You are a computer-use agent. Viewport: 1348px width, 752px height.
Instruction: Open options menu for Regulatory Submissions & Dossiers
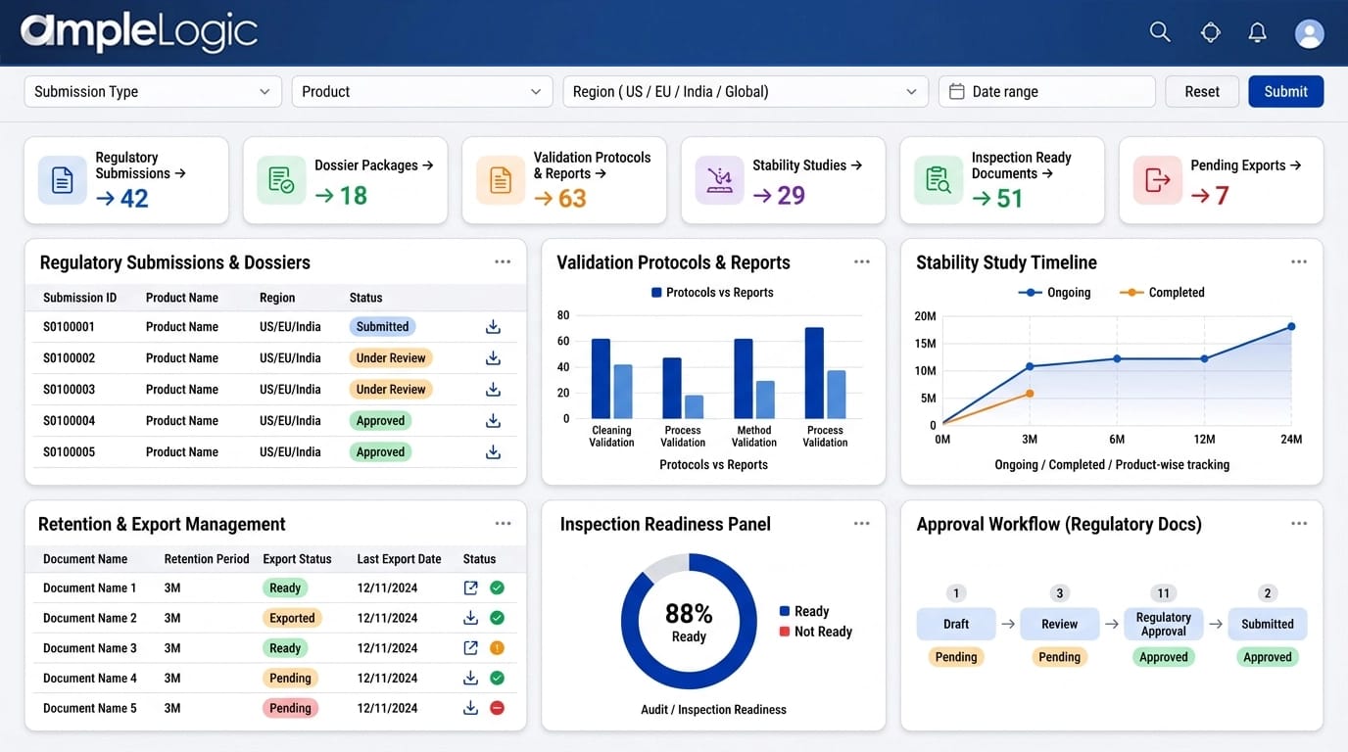click(503, 261)
